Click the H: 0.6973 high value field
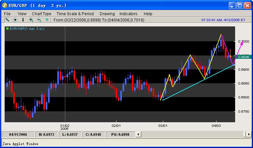 pyautogui.click(x=46, y=134)
